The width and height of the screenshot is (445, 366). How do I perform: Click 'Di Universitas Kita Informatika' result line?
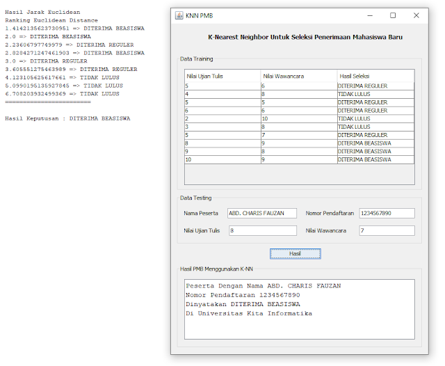[x=249, y=314]
